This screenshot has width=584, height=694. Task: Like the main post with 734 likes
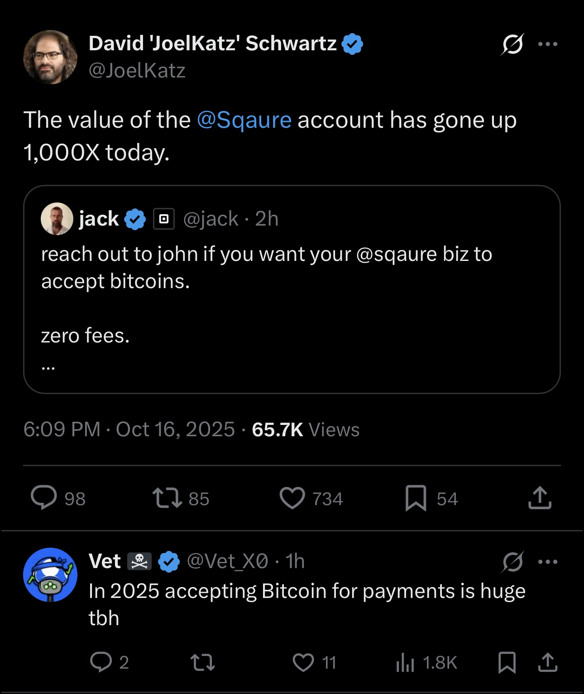pyautogui.click(x=292, y=498)
